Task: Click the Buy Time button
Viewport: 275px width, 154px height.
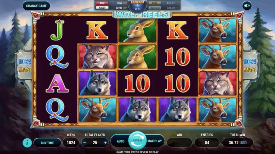Action: [47, 143]
